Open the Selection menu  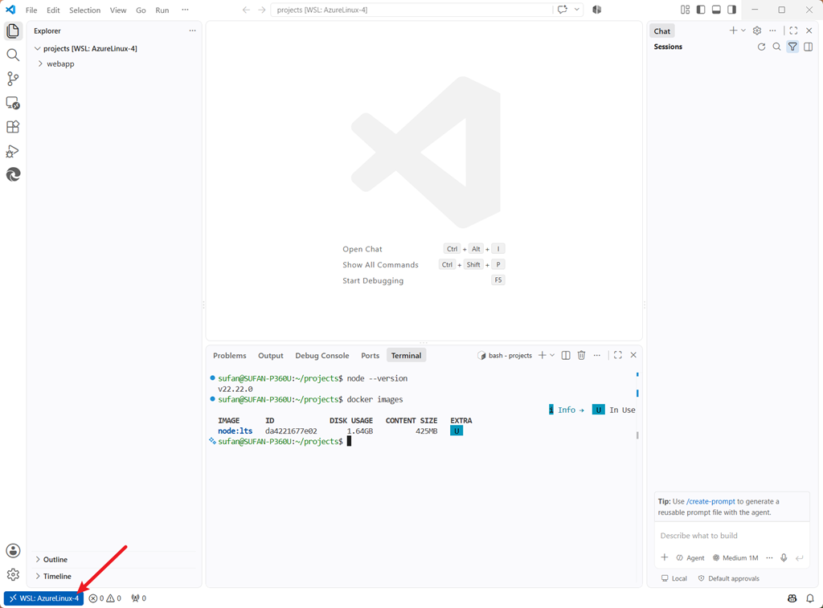pyautogui.click(x=85, y=10)
